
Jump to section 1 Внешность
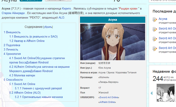click(x=12, y=32)
